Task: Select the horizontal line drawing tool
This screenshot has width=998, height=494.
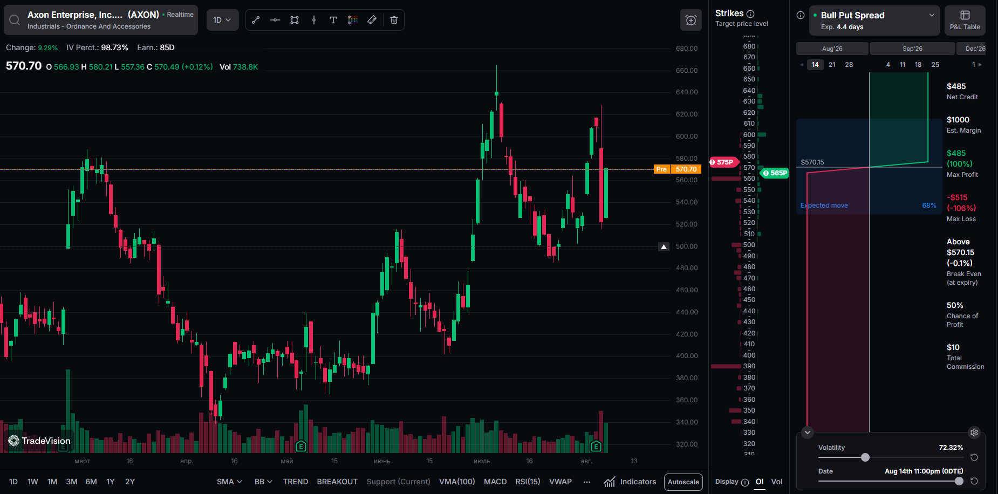Action: [275, 20]
